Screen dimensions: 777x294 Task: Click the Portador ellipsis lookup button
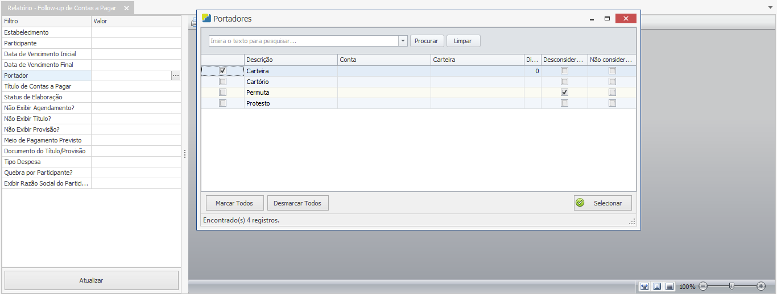[176, 75]
